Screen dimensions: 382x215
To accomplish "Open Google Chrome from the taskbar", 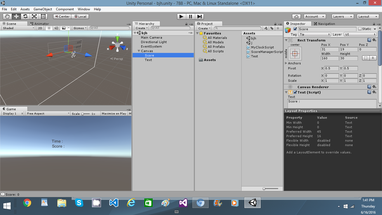I will (27, 203).
